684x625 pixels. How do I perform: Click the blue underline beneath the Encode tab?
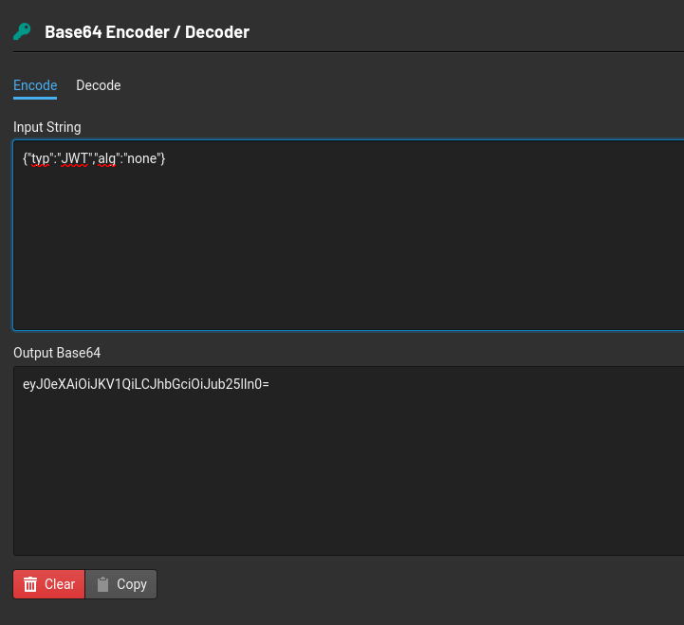tap(35, 98)
